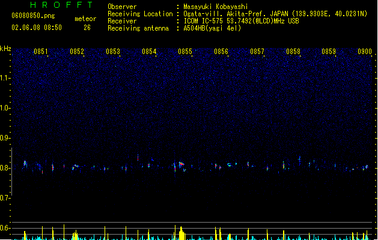Click the 0.8 frequency axis label

5,168
